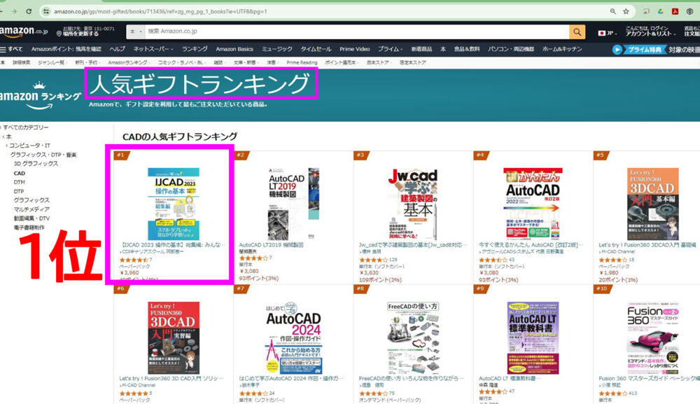Open the FreeCADの使い方 book cover

[413, 338]
